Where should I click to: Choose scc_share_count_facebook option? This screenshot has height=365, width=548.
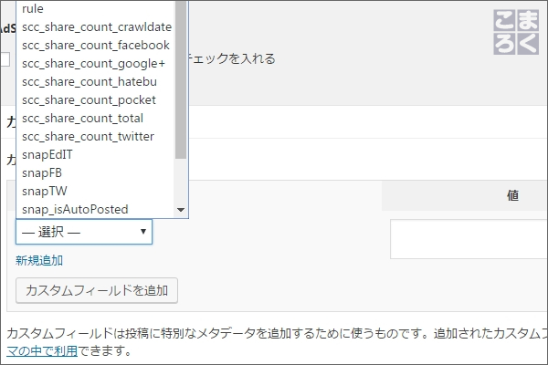click(x=95, y=45)
